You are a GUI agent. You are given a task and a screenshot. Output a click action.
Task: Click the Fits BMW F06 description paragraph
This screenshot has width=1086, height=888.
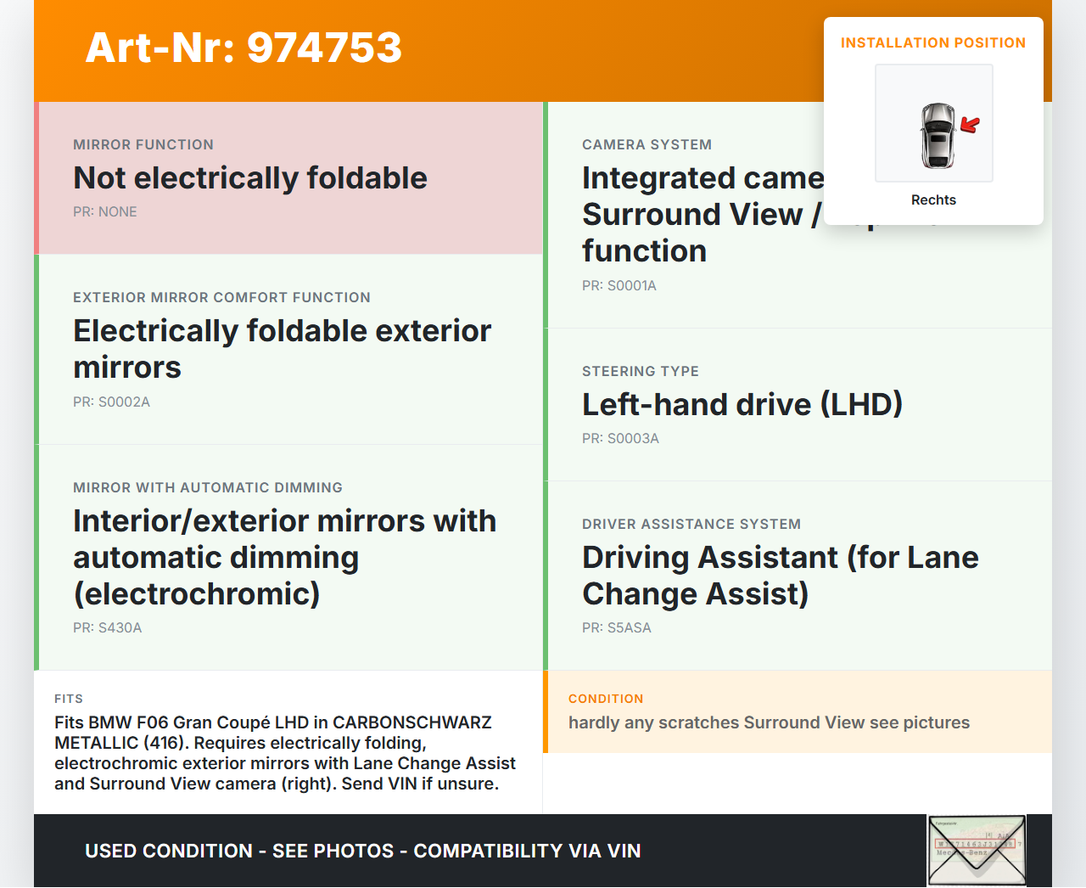click(x=285, y=753)
